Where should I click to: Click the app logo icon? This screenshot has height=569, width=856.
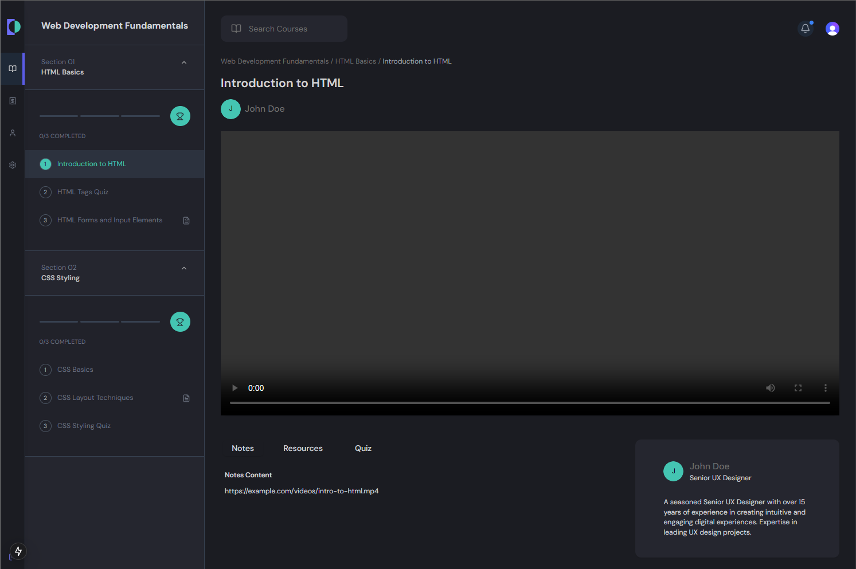(13, 26)
